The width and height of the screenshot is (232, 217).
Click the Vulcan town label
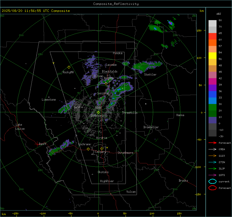[x=131, y=192]
